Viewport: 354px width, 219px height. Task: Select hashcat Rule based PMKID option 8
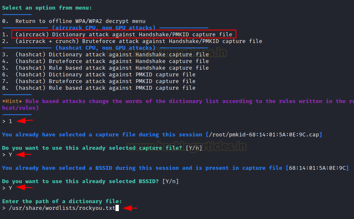click(x=99, y=88)
